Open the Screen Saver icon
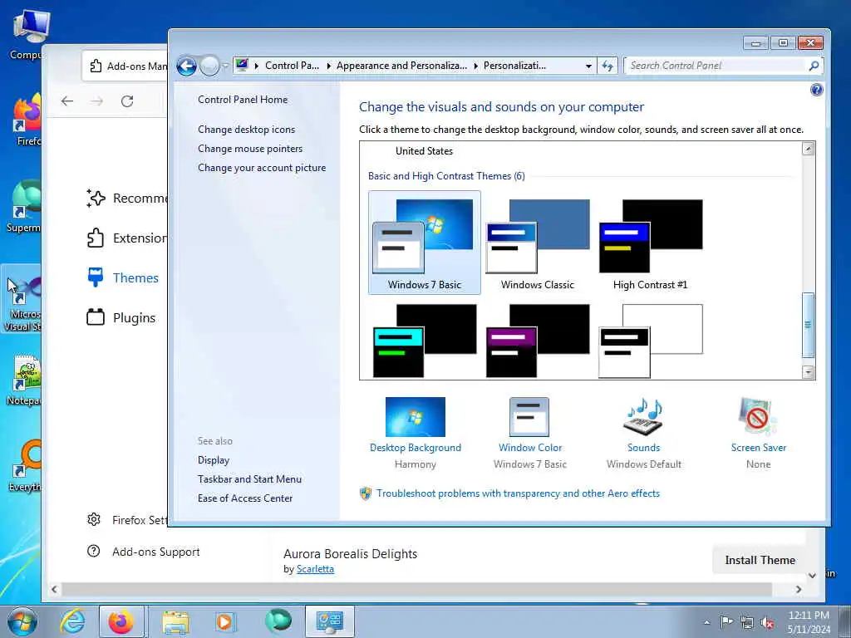The width and height of the screenshot is (851, 638). [758, 417]
